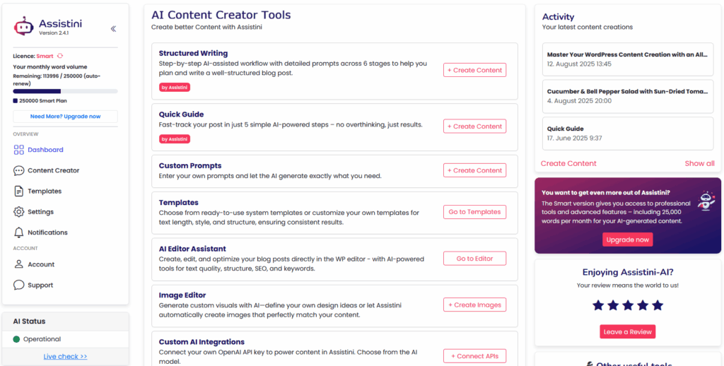Open Notifications menu item
Viewport: 724px width, 366px height.
pos(47,232)
